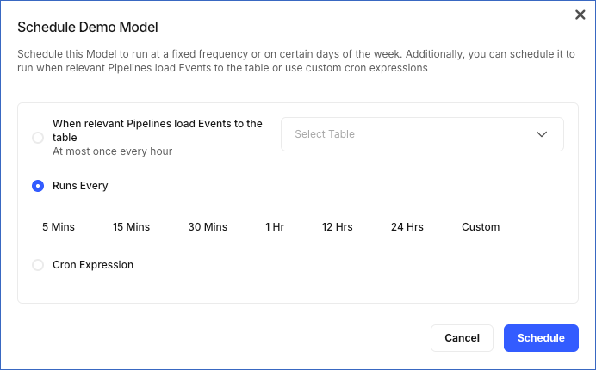Select the Pipelines load Events radio button
The image size is (596, 370).
pos(38,138)
